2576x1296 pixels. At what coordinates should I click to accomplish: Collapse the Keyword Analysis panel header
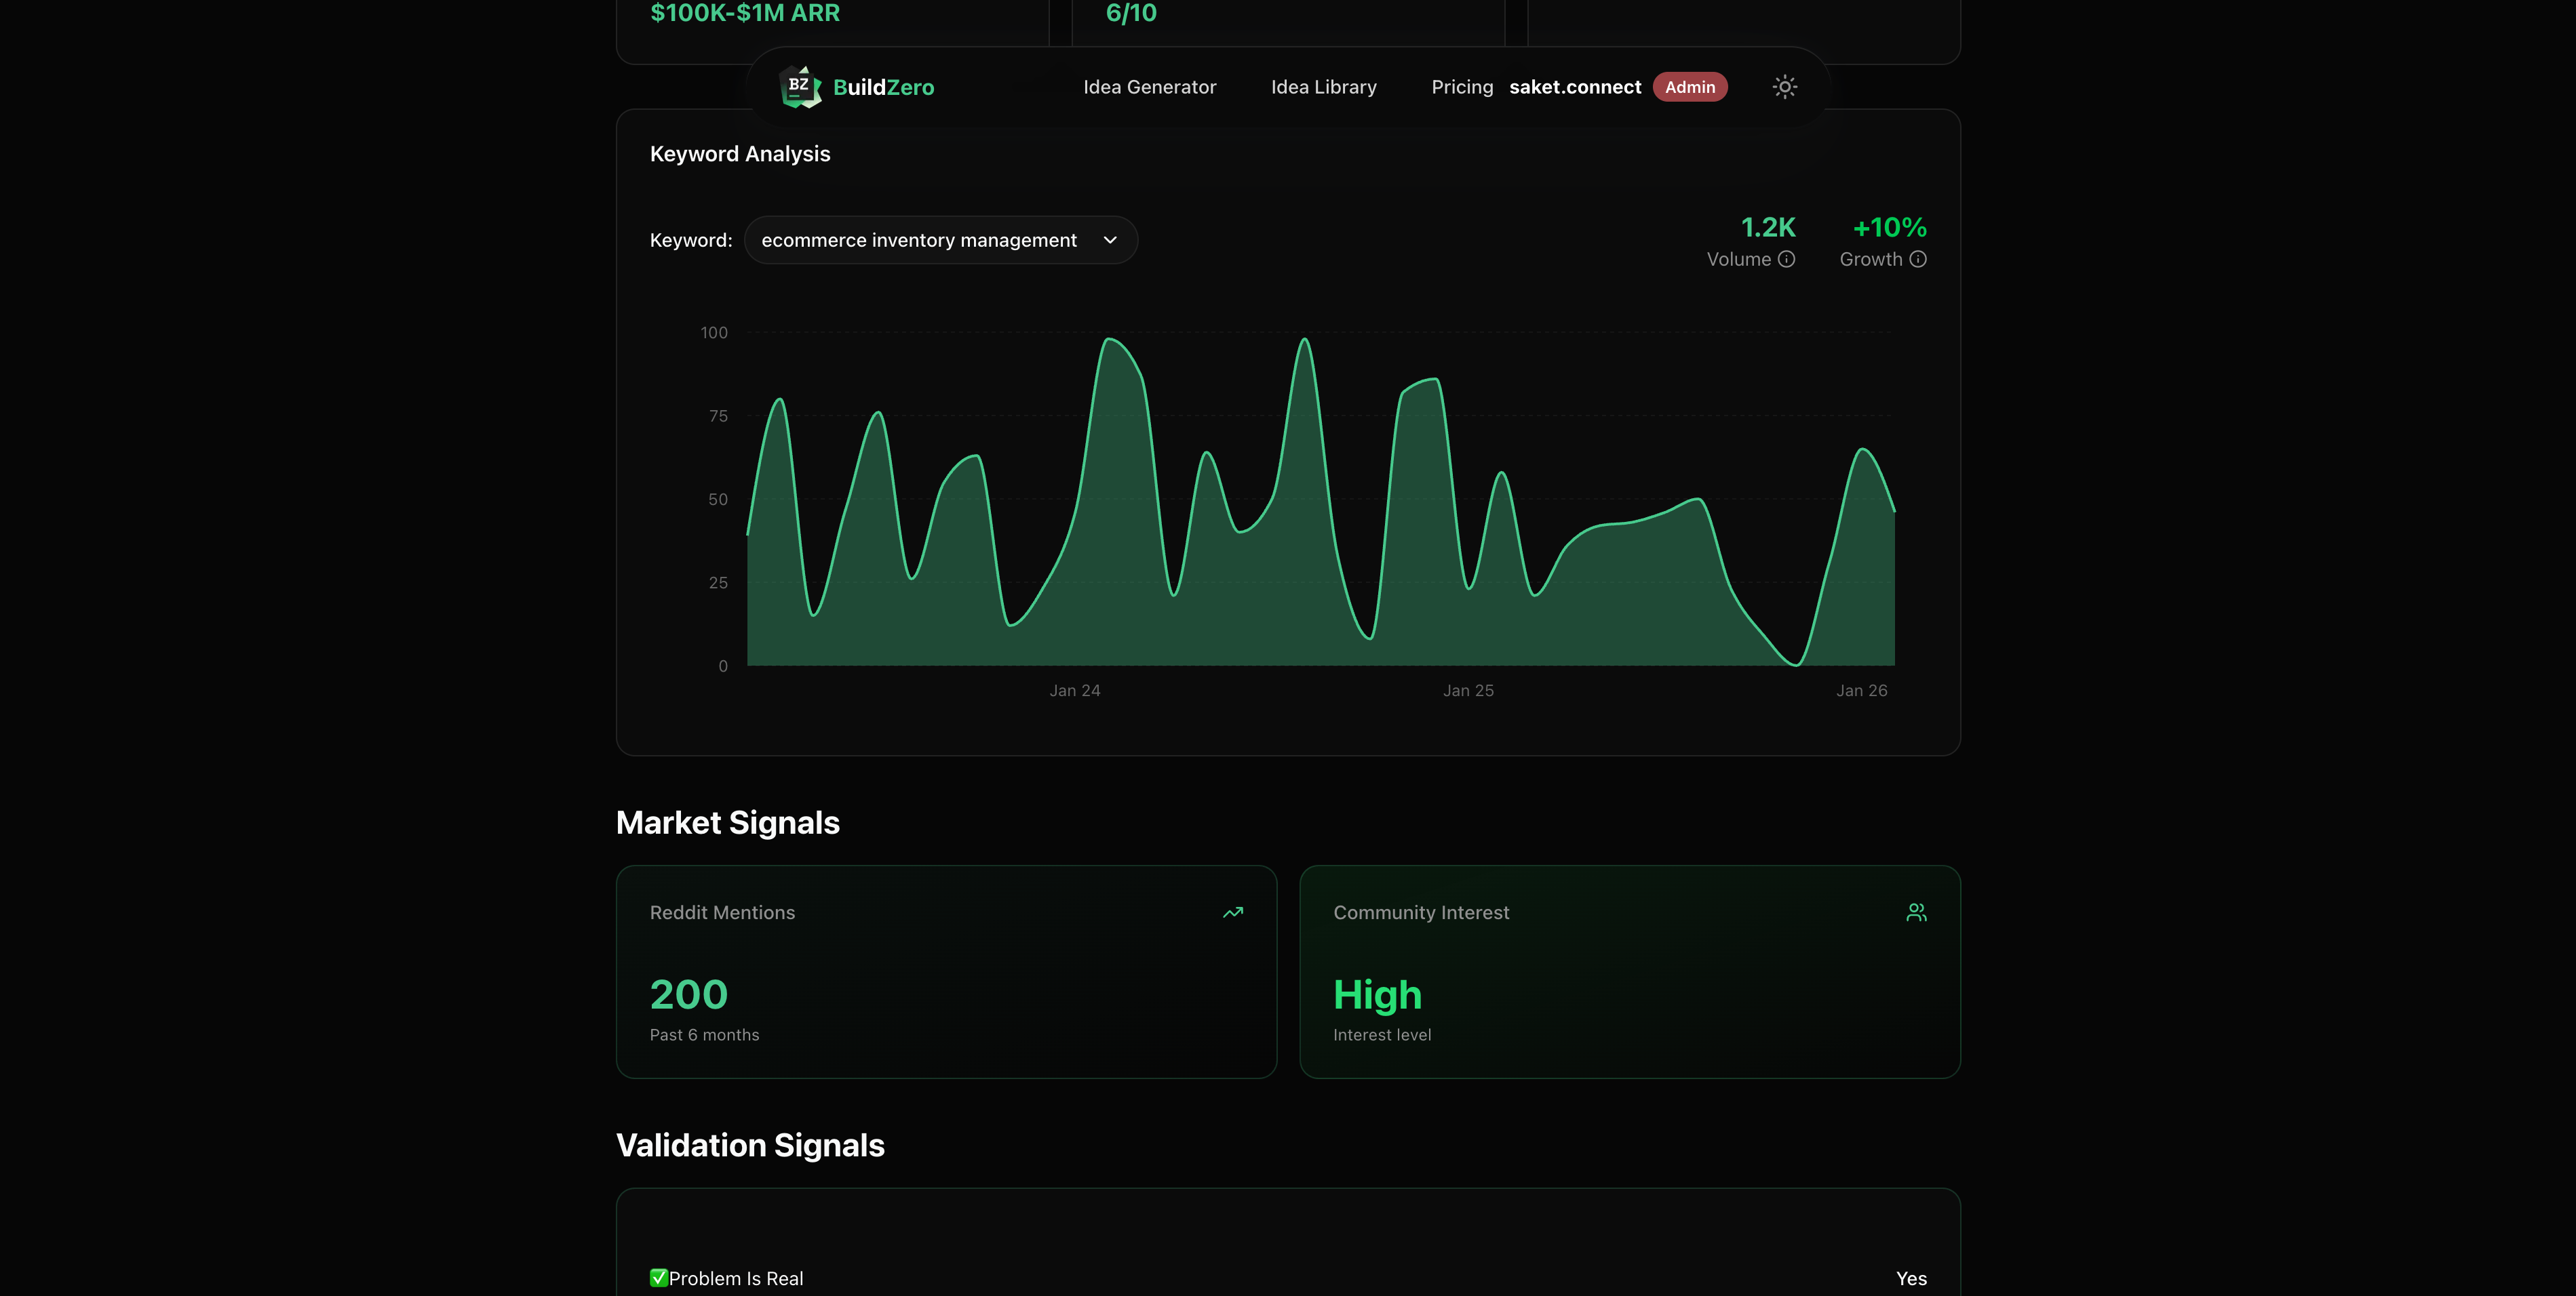tap(741, 153)
